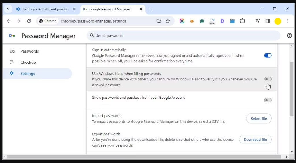The width and height of the screenshot is (296, 163).
Task: Click the horizontal scrollbar thumb
Action: [x=144, y=157]
